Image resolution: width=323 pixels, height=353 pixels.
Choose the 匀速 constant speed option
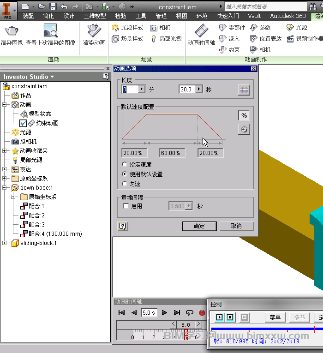[125, 184]
